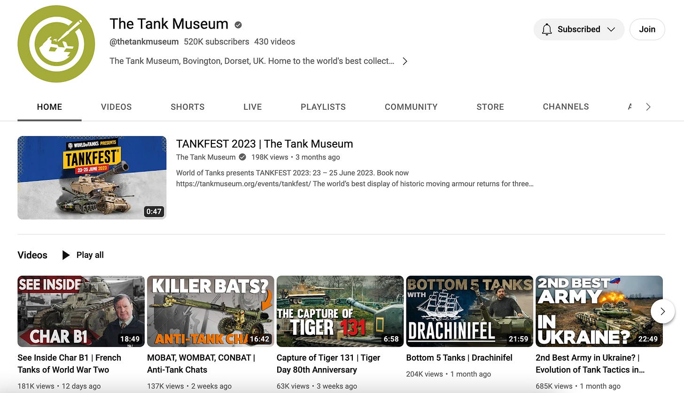The image size is (684, 393).
Task: Click 22:49 duration badge on Ukraine video
Action: click(648, 339)
